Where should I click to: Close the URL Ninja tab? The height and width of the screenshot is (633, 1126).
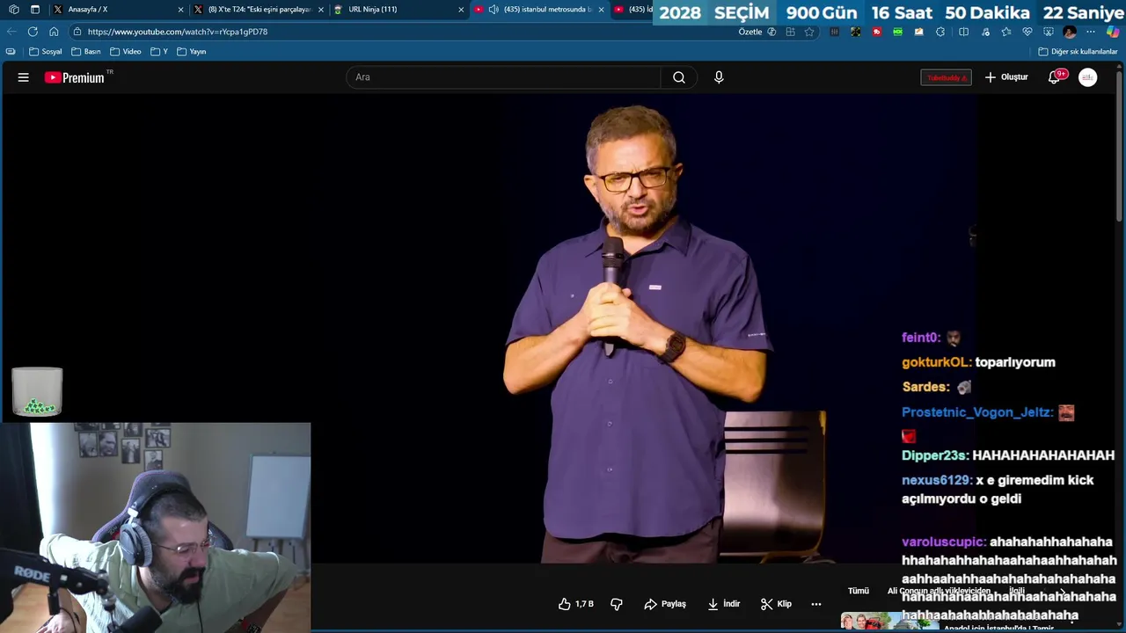coord(461,10)
